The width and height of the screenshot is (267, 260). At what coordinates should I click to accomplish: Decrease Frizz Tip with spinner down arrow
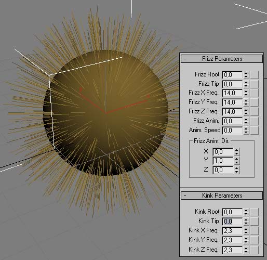pyautogui.click(x=246, y=86)
